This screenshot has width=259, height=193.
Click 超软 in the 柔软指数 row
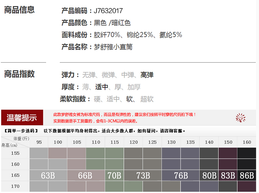(x=147, y=99)
